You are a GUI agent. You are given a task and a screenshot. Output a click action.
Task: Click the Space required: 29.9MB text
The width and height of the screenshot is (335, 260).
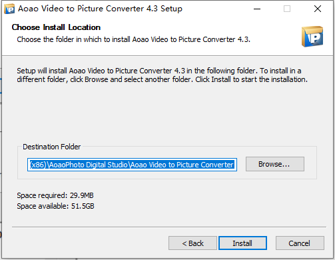[x=55, y=195]
